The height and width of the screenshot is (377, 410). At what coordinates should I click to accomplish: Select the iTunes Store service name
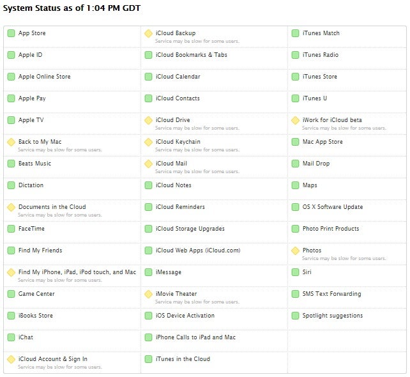(319, 77)
